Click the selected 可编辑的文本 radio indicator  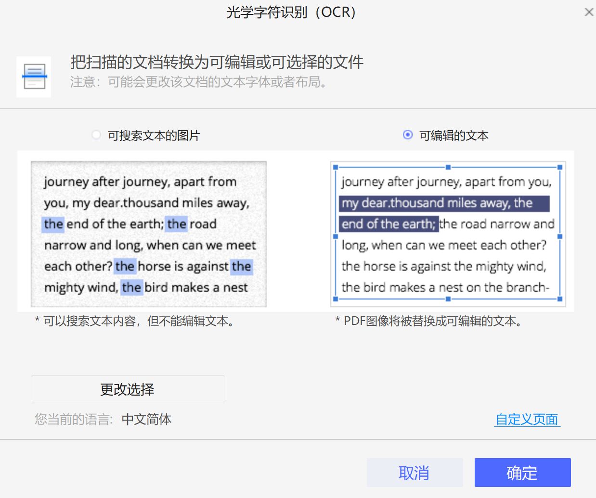click(409, 136)
